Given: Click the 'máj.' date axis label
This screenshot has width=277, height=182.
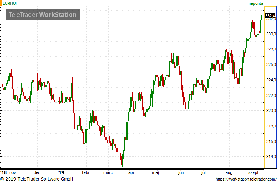Looking at the screenshot, I should pyautogui.click(x=156, y=172).
